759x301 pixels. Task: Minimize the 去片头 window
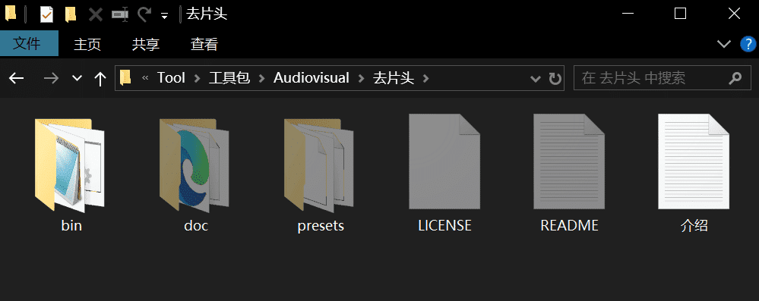coord(628,14)
